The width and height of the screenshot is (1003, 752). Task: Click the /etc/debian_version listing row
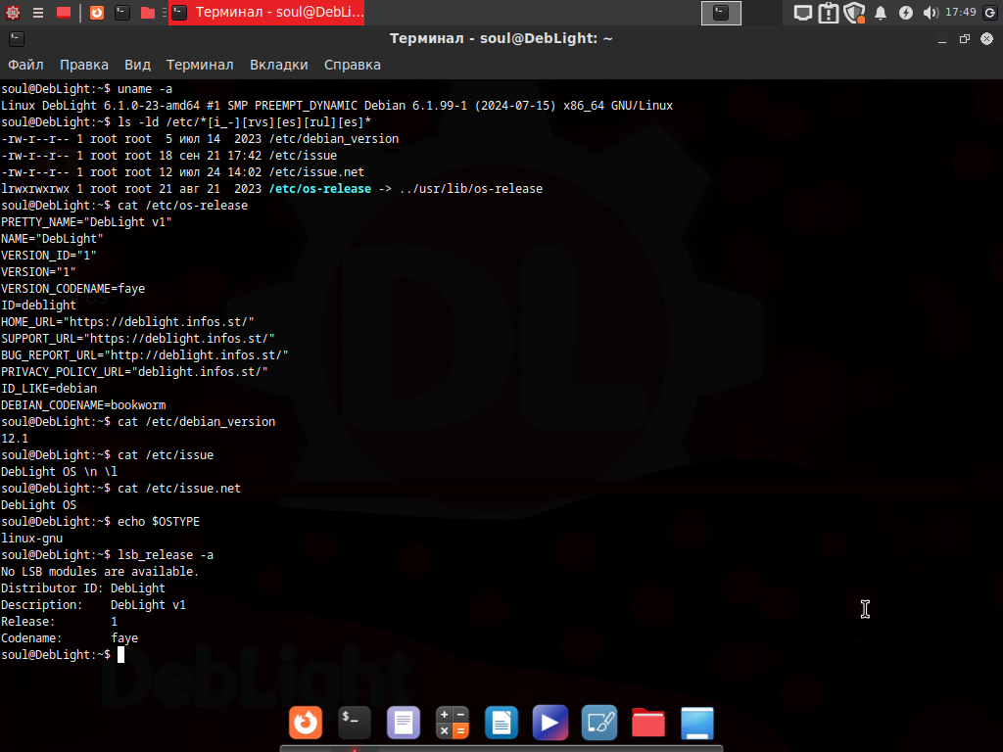tap(200, 139)
